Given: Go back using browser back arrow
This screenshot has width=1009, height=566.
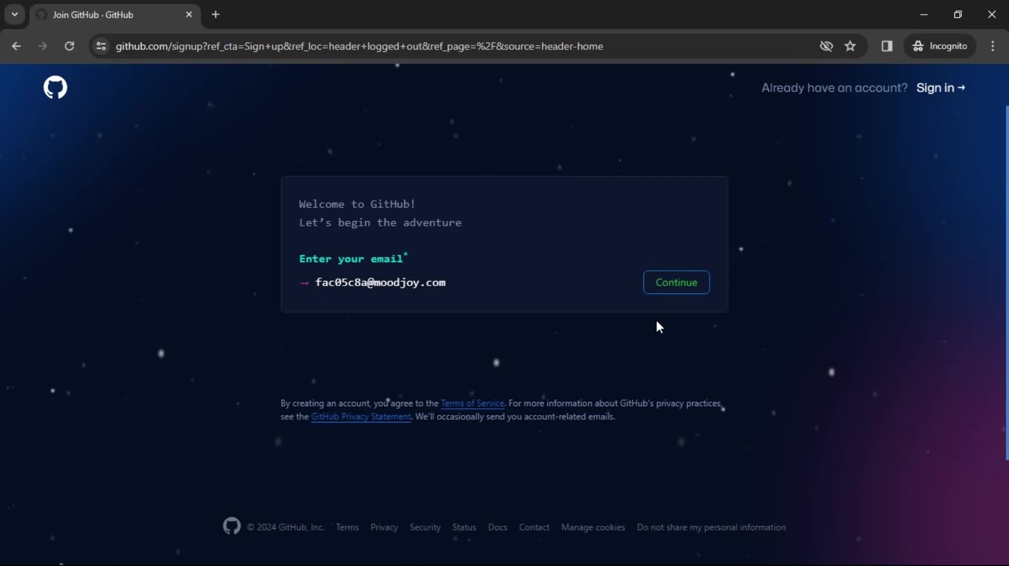Looking at the screenshot, I should click(x=16, y=46).
